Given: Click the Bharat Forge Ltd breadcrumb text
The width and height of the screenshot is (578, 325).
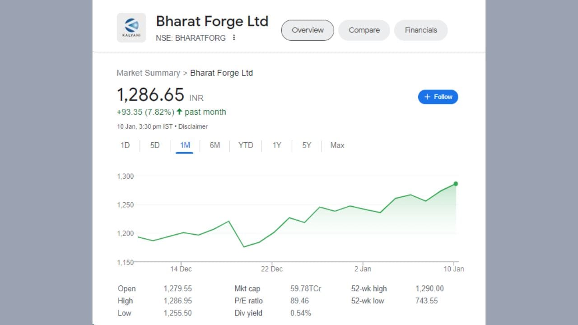Looking at the screenshot, I should click(x=222, y=73).
